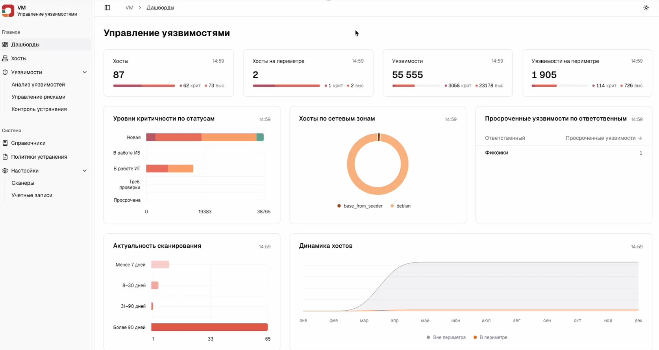Sort by Просроченные уязвимости column arrow

point(640,138)
